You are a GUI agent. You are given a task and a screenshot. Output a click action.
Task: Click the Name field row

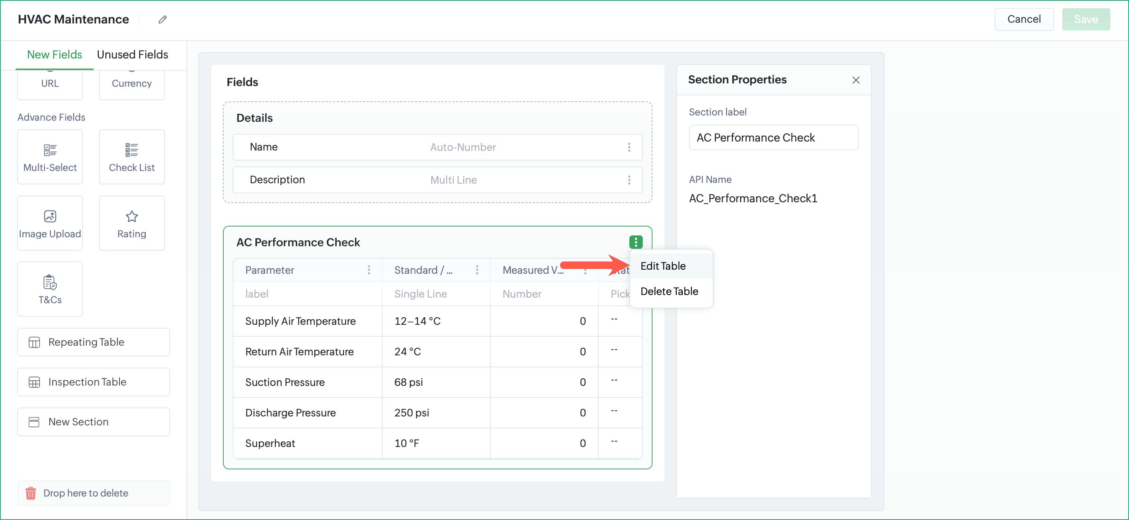[x=437, y=147]
